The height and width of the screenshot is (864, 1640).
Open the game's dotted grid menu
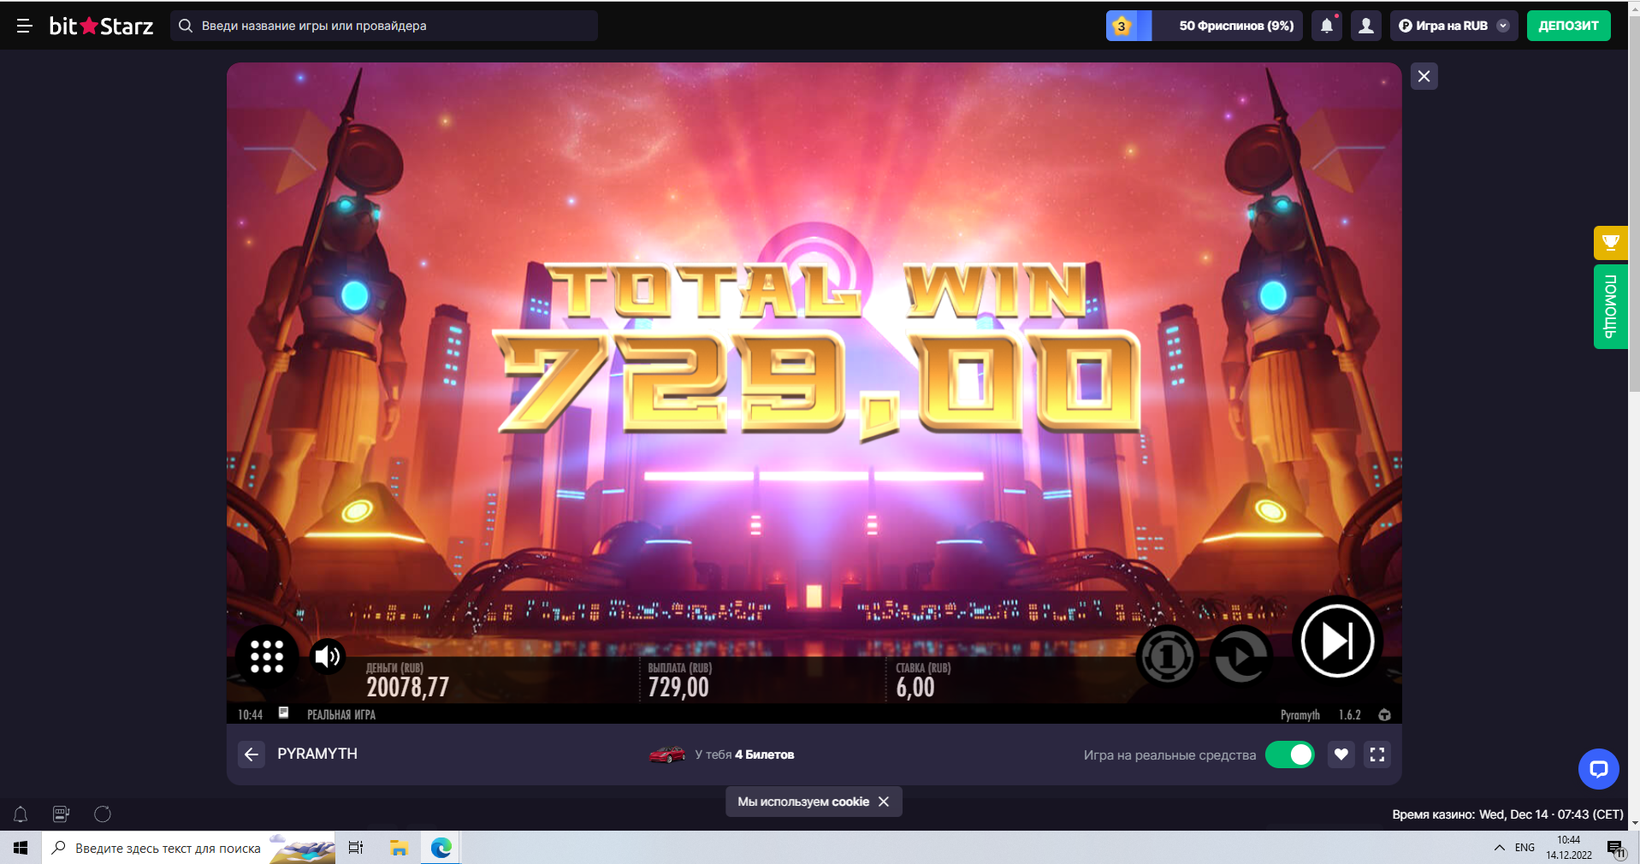267,656
